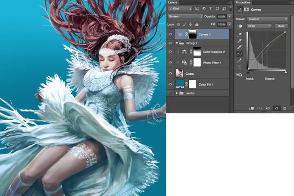The width and height of the screenshot is (294, 196).
Task: Lock image pixels with brush icon
Action: tap(185, 24)
